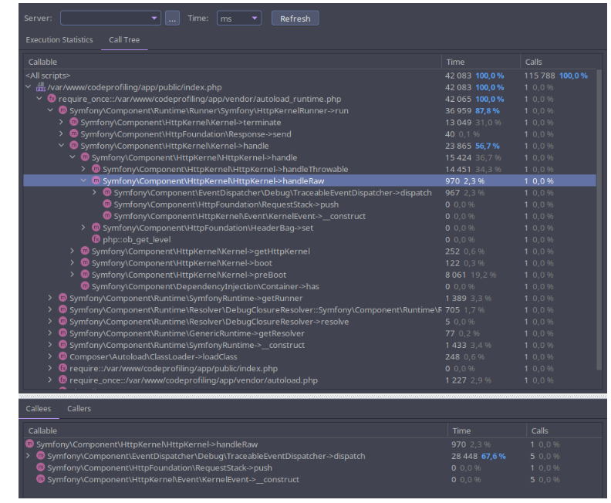Collapse the index.php root node
Viewport: 611px width, 503px height.
28,87
